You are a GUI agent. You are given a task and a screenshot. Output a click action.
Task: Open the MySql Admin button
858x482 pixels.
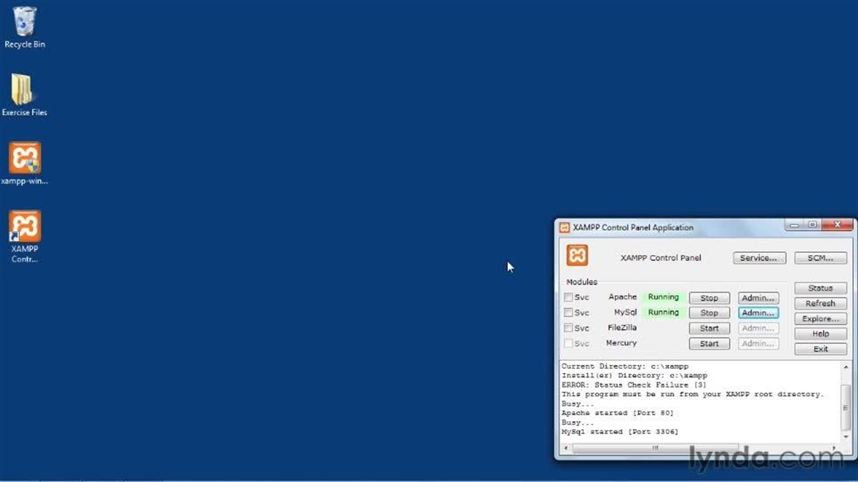click(758, 313)
